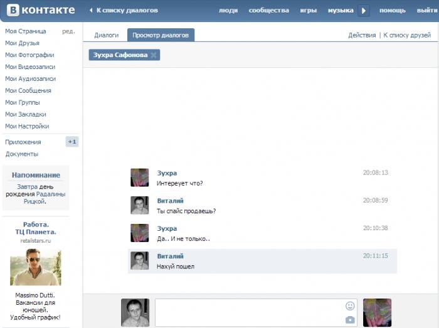The width and height of the screenshot is (439, 328).
Task: Click Виталий's avatar at 20:11:15 message
Action: [139, 260]
